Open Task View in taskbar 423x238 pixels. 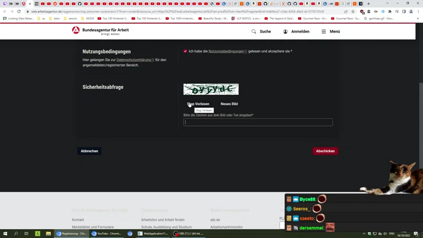tap(26, 234)
